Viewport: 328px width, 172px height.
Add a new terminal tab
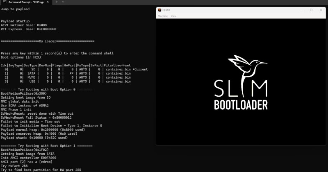[57, 2]
